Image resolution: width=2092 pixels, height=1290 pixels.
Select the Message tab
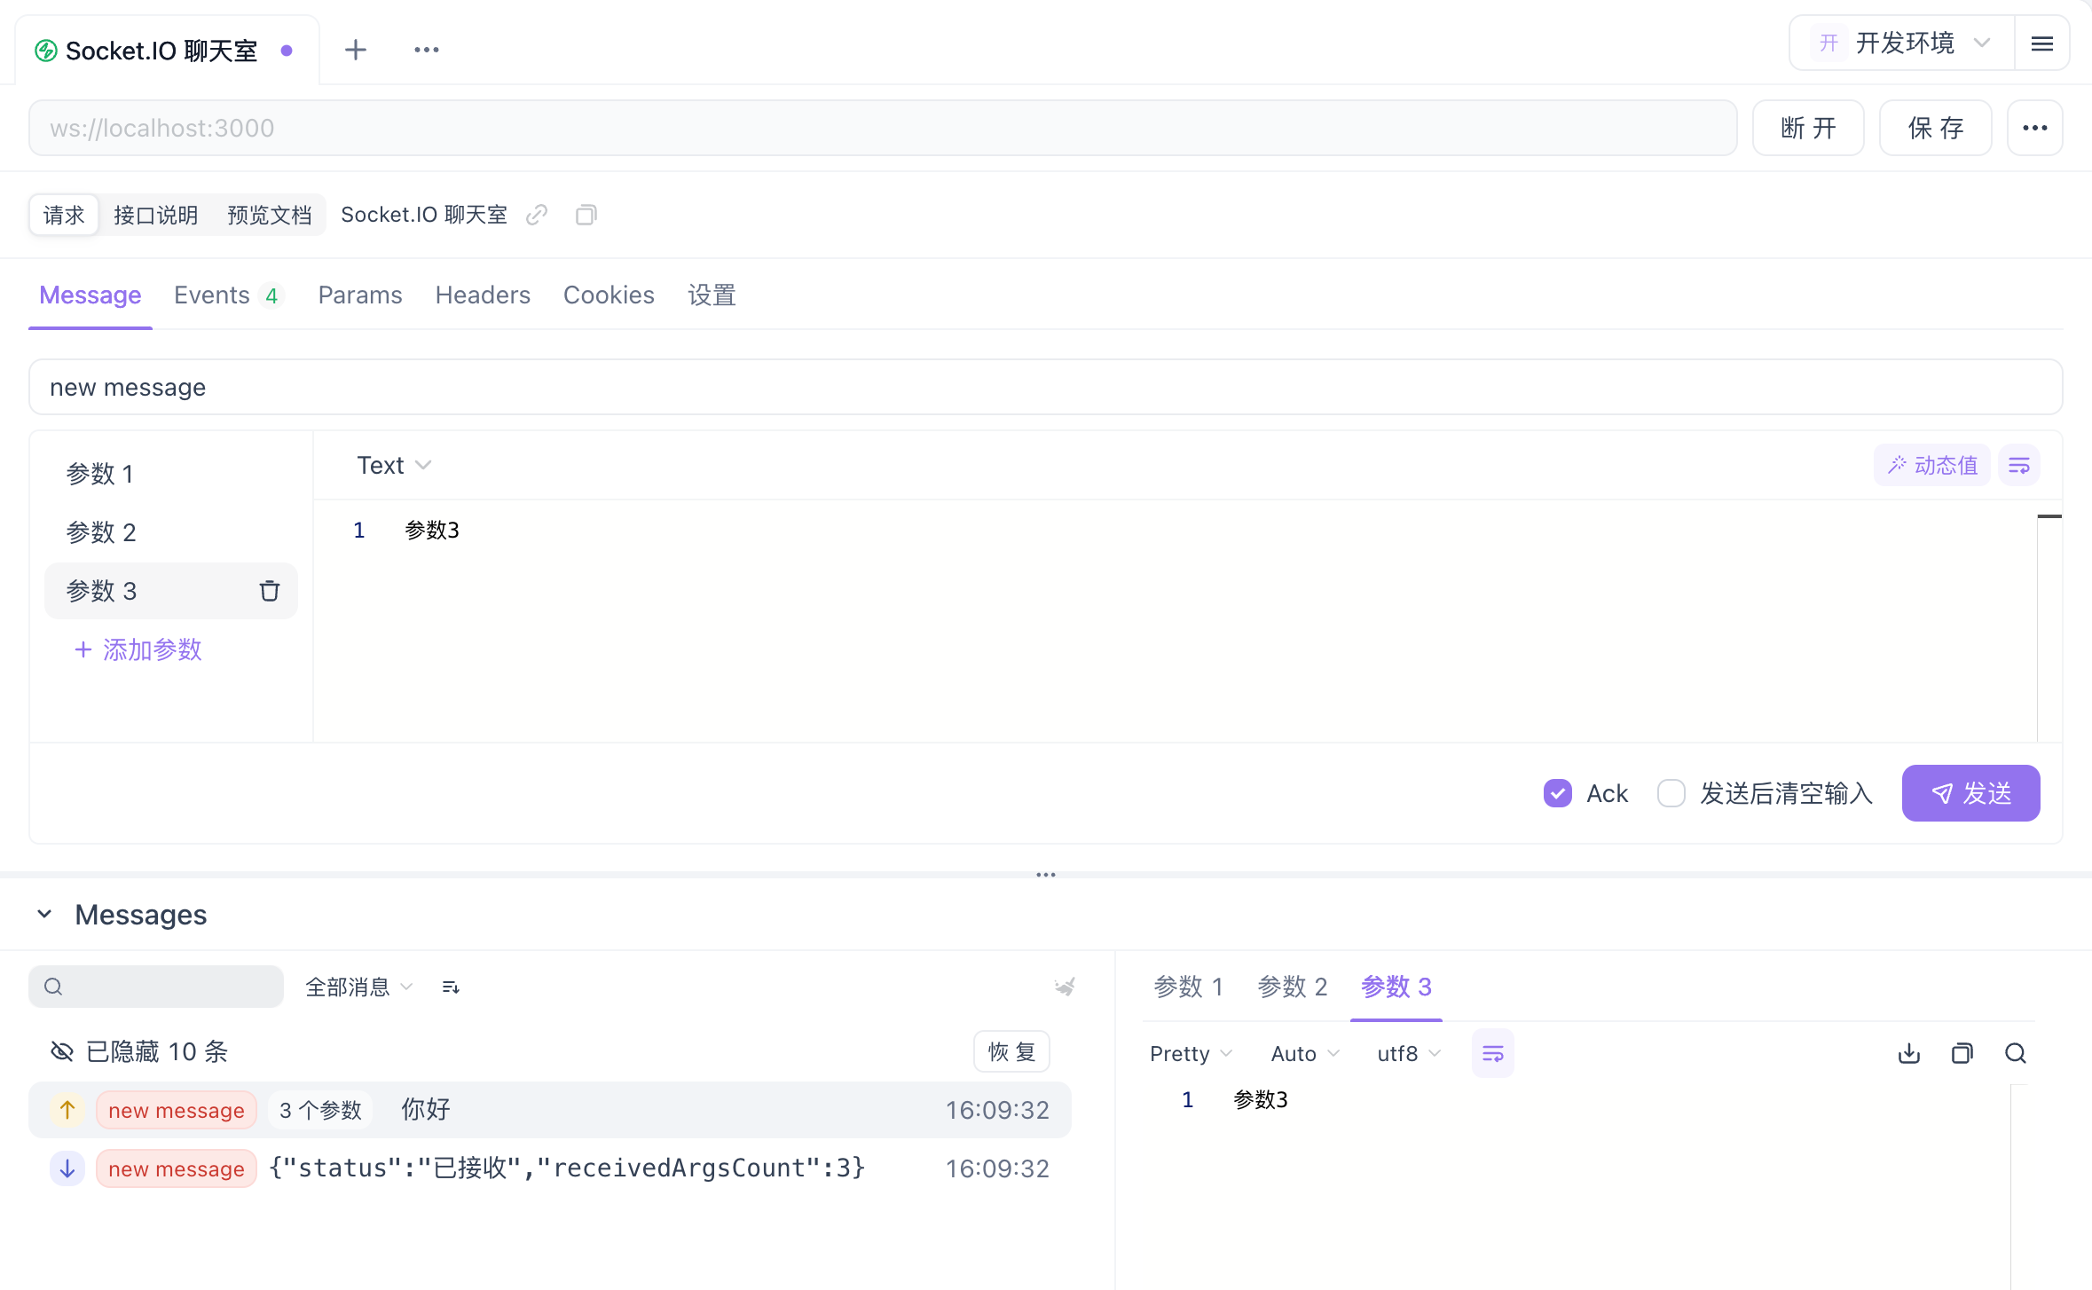point(90,295)
